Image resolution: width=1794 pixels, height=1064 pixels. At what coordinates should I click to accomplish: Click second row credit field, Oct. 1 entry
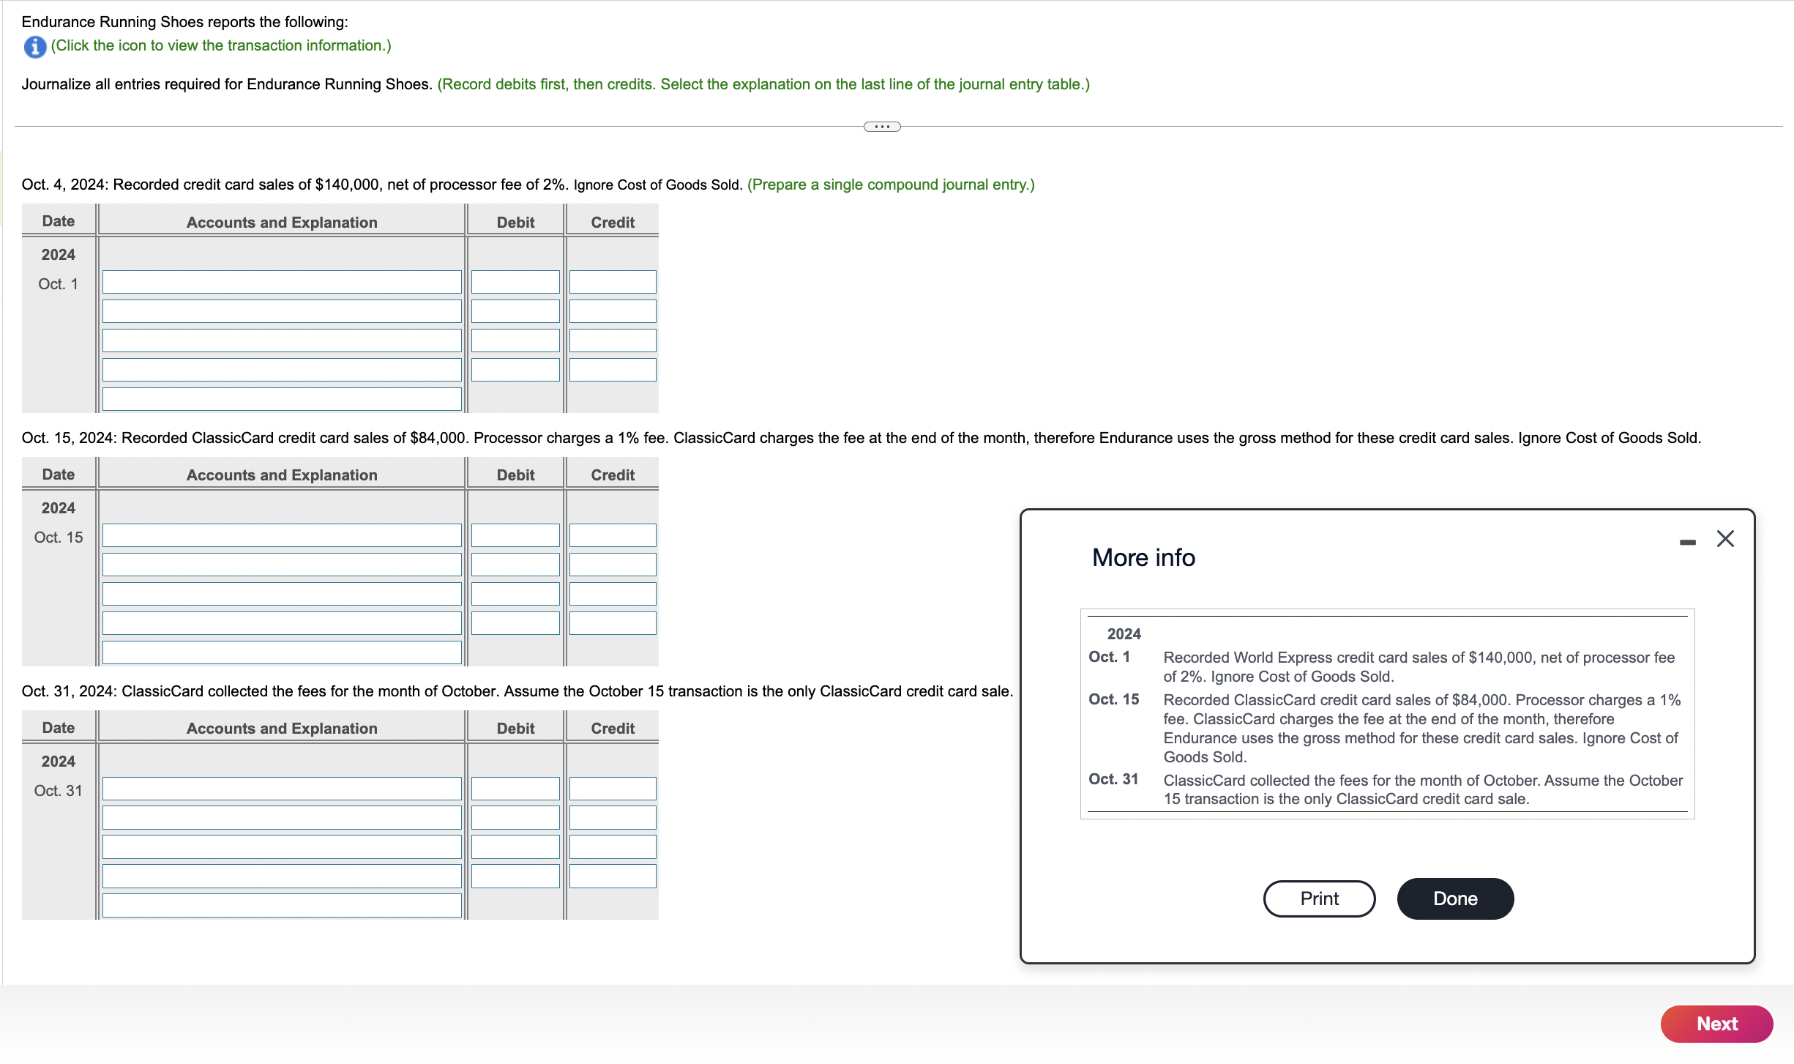point(613,311)
